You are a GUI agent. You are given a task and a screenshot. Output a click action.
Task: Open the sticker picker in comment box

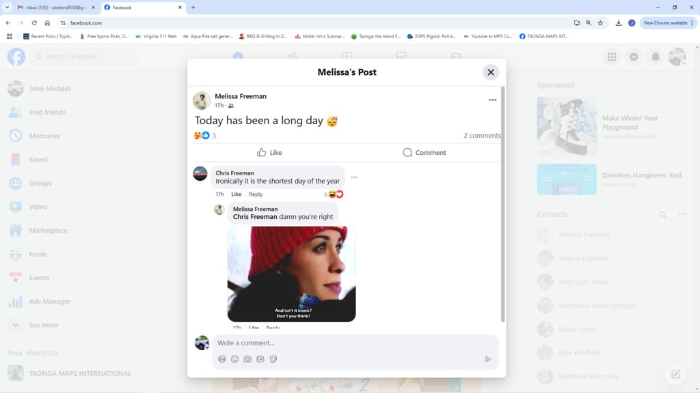(273, 359)
